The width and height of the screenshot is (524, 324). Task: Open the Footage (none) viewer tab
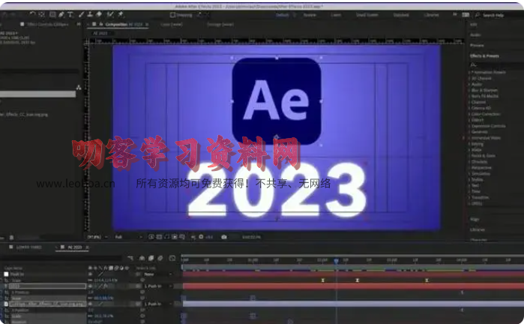pyautogui.click(x=220, y=25)
